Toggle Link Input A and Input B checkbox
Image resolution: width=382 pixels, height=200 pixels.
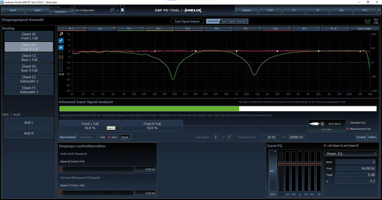tap(325, 145)
